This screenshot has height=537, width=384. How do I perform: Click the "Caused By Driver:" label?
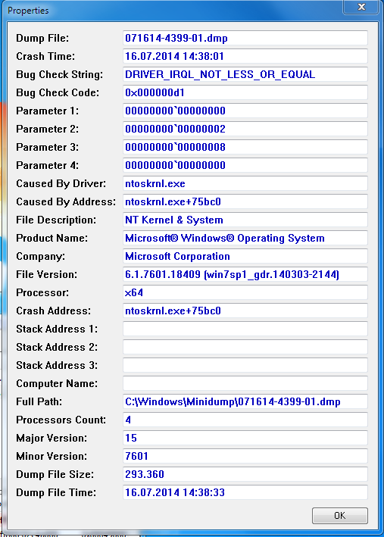click(x=61, y=183)
